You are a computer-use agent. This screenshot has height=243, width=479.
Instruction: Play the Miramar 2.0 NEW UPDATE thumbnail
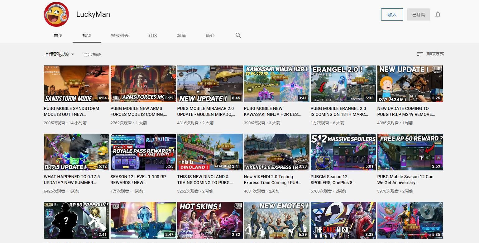point(210,84)
